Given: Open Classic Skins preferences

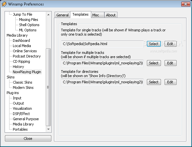Looking at the screenshot, I should point(23,82).
